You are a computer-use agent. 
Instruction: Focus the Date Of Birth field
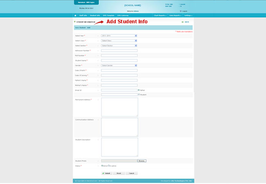(x=119, y=70)
